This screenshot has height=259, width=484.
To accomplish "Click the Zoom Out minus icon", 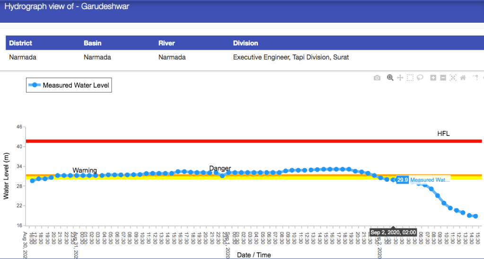I will pyautogui.click(x=443, y=78).
